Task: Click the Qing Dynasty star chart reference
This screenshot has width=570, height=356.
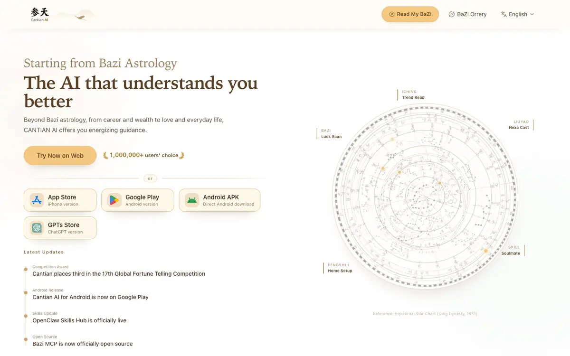Action: pos(425,314)
